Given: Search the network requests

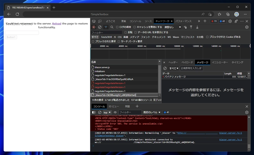Looking at the screenshot, I should pyautogui.click(x=112, y=27).
